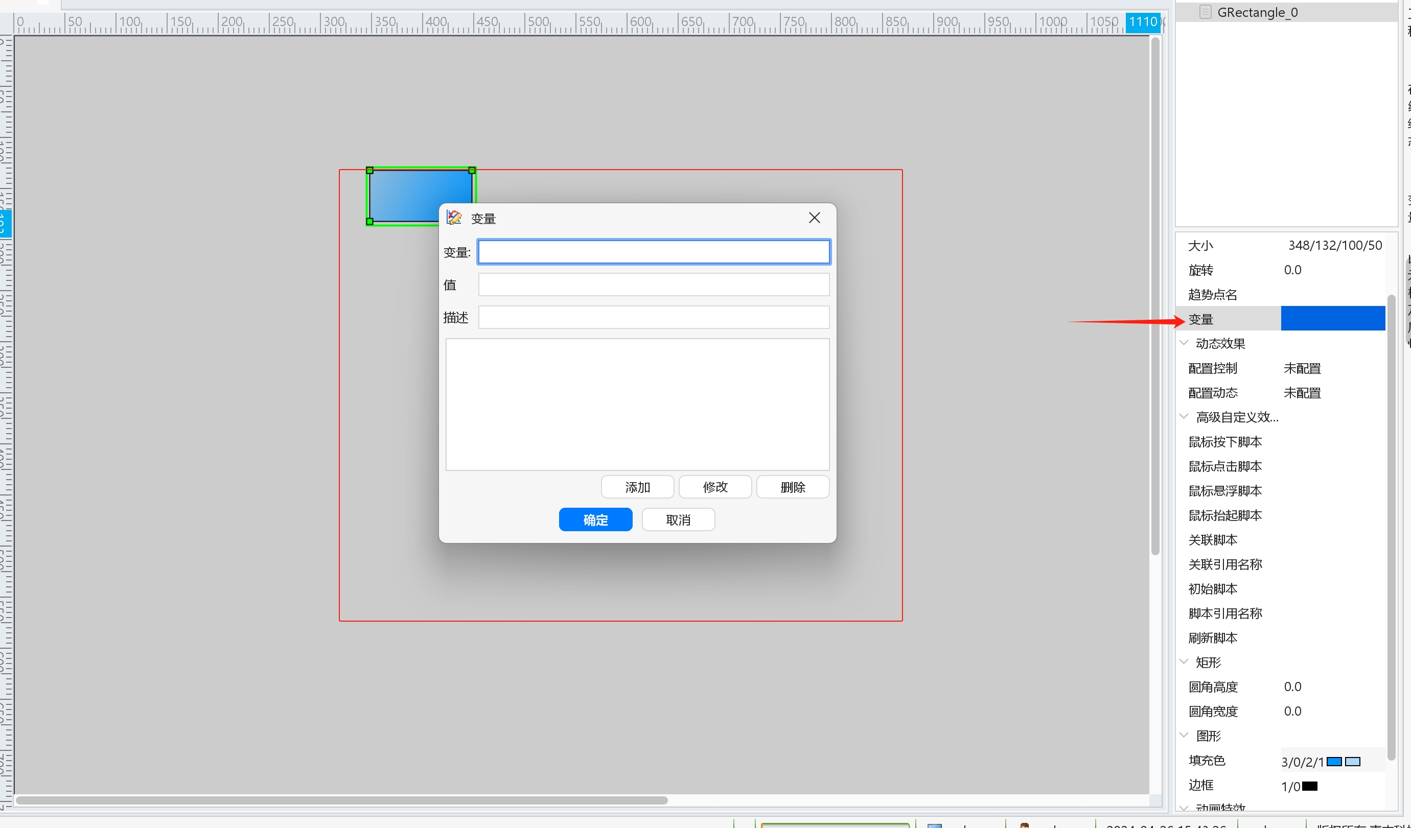1411x828 pixels.
Task: Click the top-right green handle of rectangle
Action: (x=472, y=170)
